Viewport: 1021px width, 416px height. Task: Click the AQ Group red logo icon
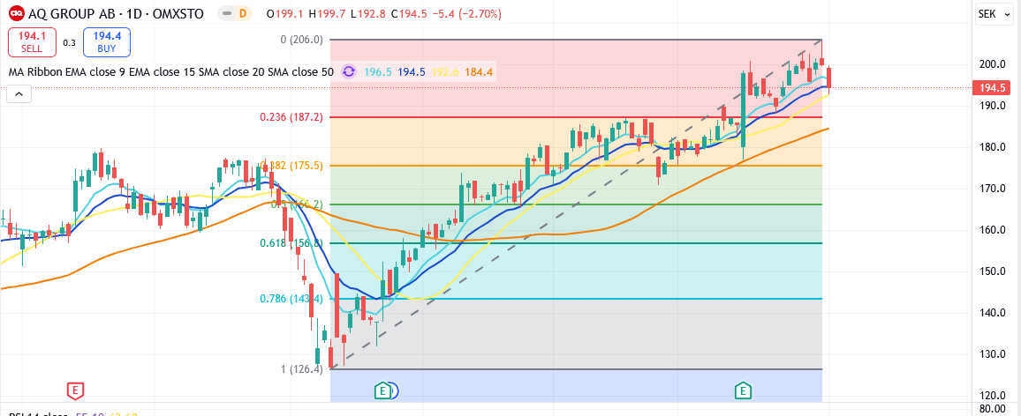[16, 14]
